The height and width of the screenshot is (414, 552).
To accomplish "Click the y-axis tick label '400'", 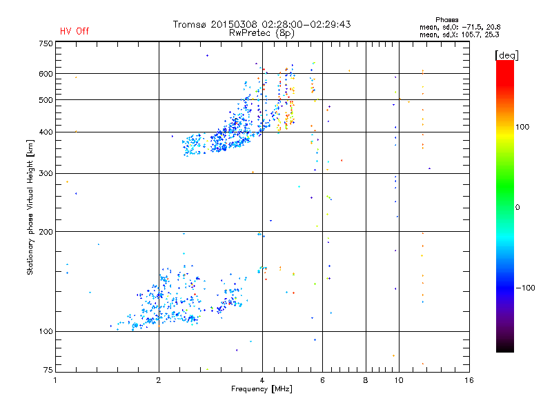I will (x=46, y=132).
